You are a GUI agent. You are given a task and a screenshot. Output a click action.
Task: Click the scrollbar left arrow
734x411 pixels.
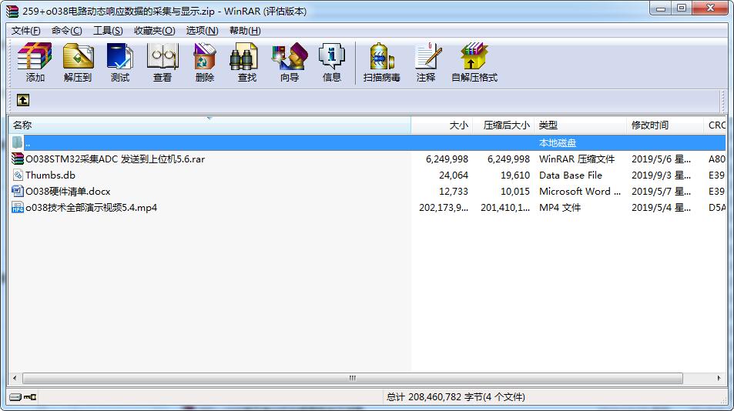(15, 378)
